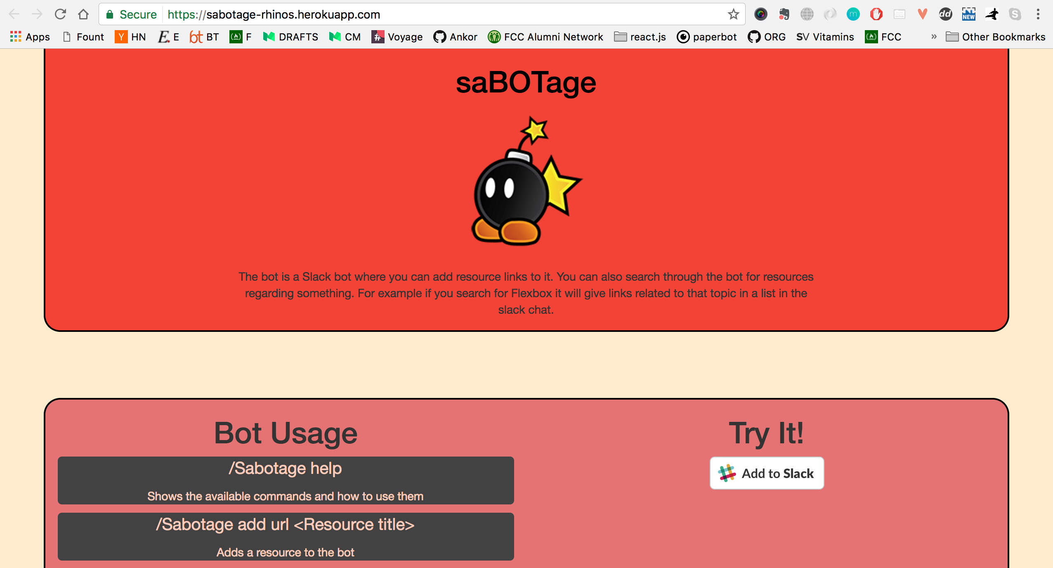Viewport: 1053px width, 568px height.
Task: Click the blue NEW extension icon
Action: click(x=969, y=14)
